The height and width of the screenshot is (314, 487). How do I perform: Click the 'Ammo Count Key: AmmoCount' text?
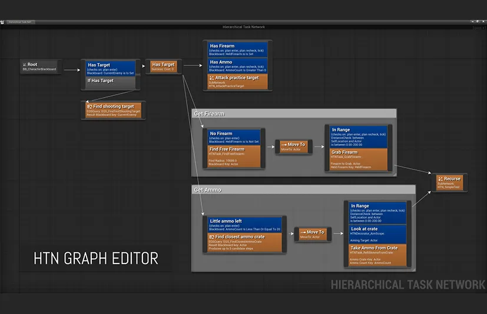pyautogui.click(x=370, y=263)
